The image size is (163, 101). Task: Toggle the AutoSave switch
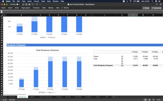pyautogui.click(x=18, y=4)
